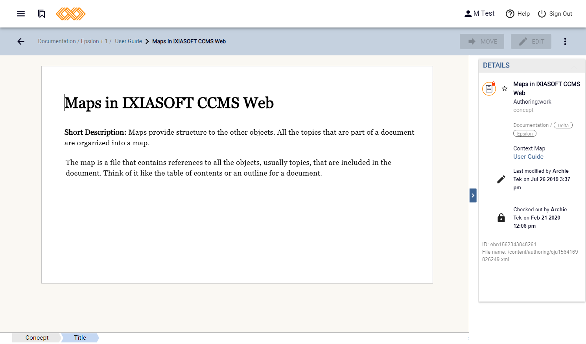
Task: Click the paragraph starting 'The map is a file'
Action: pyautogui.click(x=229, y=168)
